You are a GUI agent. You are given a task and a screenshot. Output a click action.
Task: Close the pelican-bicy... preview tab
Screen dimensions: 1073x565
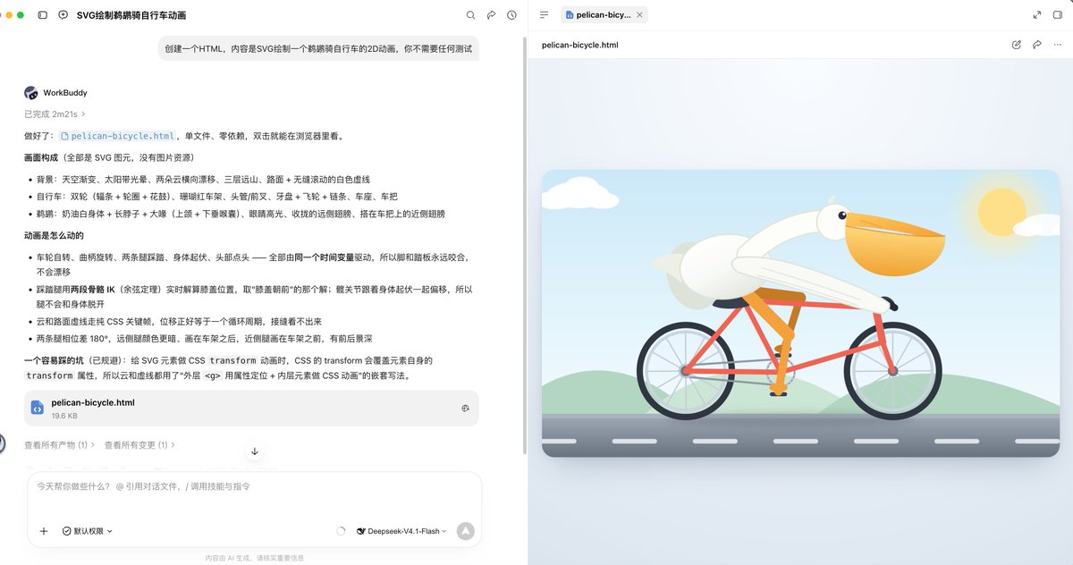639,15
